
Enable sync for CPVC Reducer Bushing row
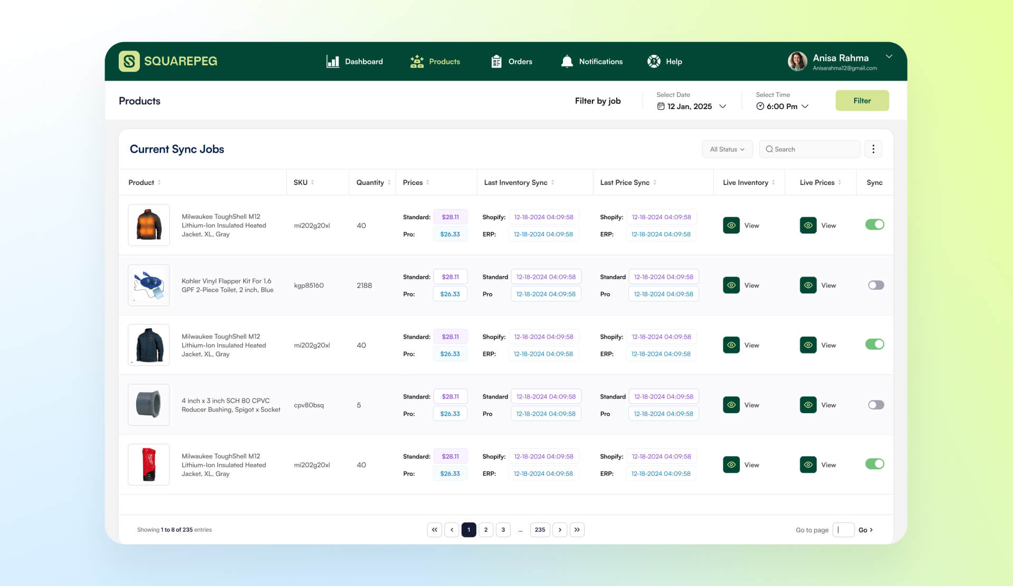coord(876,405)
